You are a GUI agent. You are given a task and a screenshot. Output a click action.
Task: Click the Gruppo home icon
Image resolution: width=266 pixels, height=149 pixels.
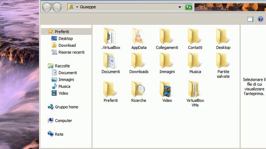(x=51, y=107)
